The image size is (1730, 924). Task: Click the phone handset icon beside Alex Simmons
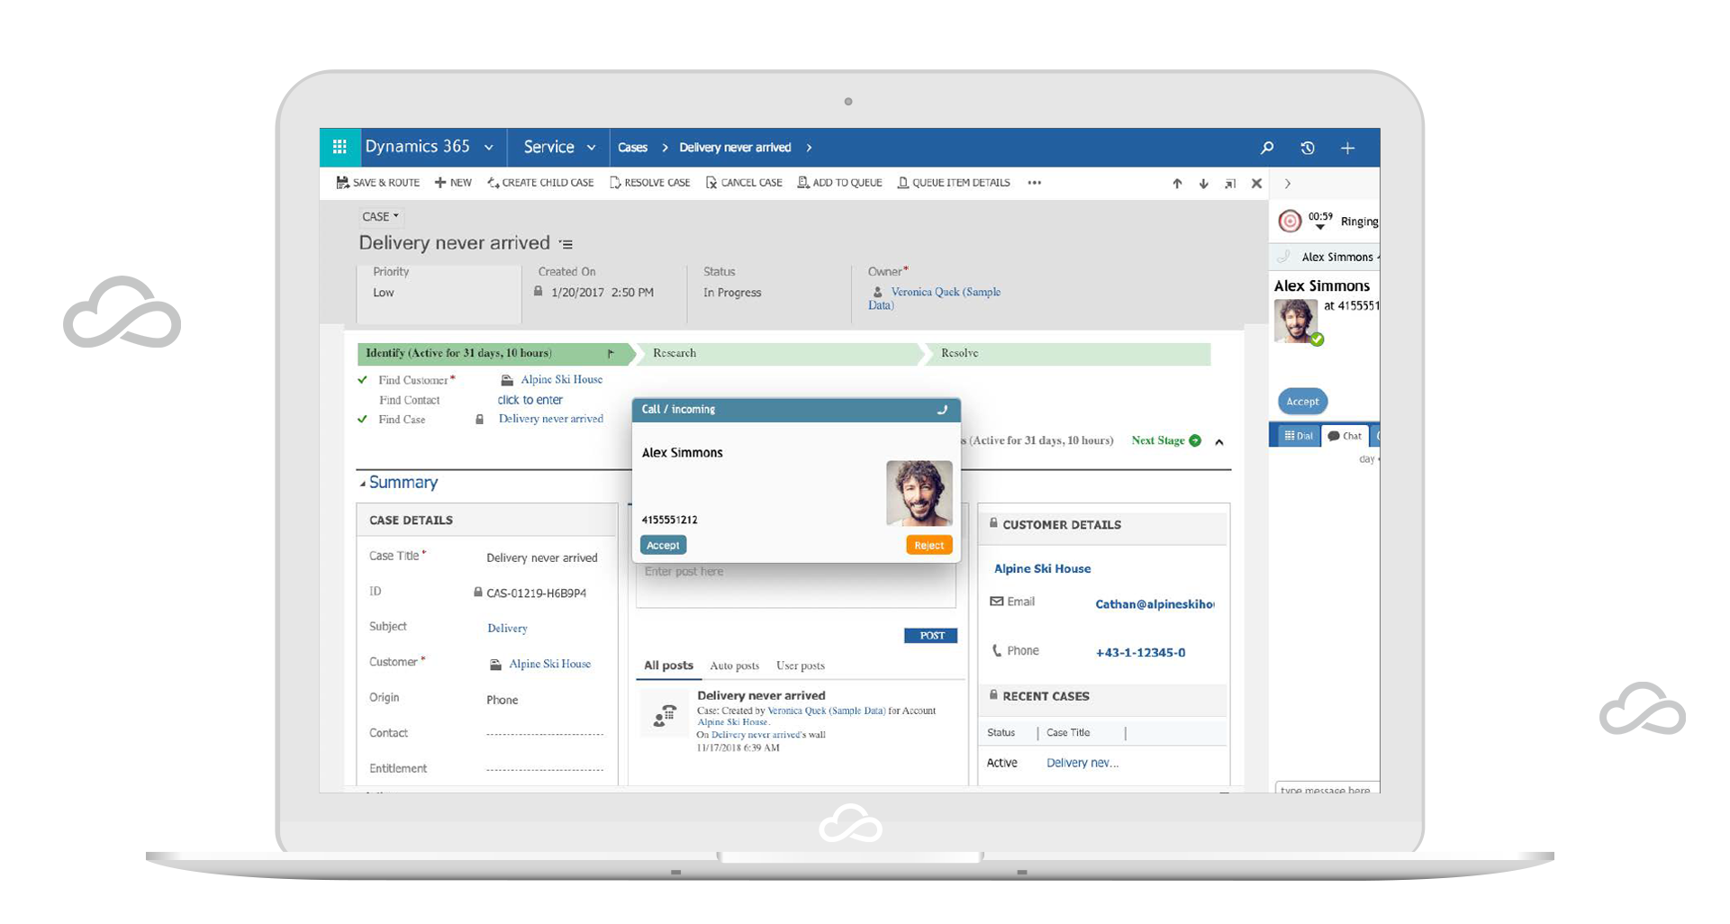[x=1282, y=257]
